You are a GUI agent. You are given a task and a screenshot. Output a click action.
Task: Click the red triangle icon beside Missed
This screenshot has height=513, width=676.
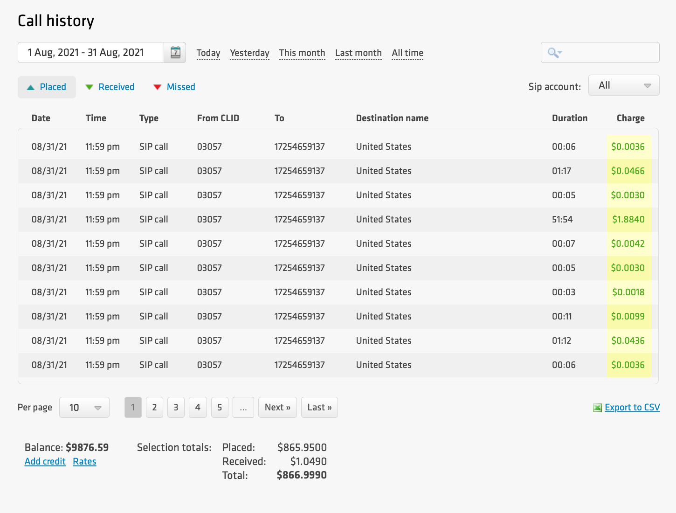[x=157, y=87]
